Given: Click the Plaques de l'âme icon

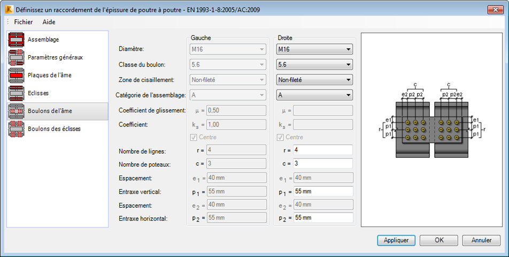Looking at the screenshot, I should 16,75.
